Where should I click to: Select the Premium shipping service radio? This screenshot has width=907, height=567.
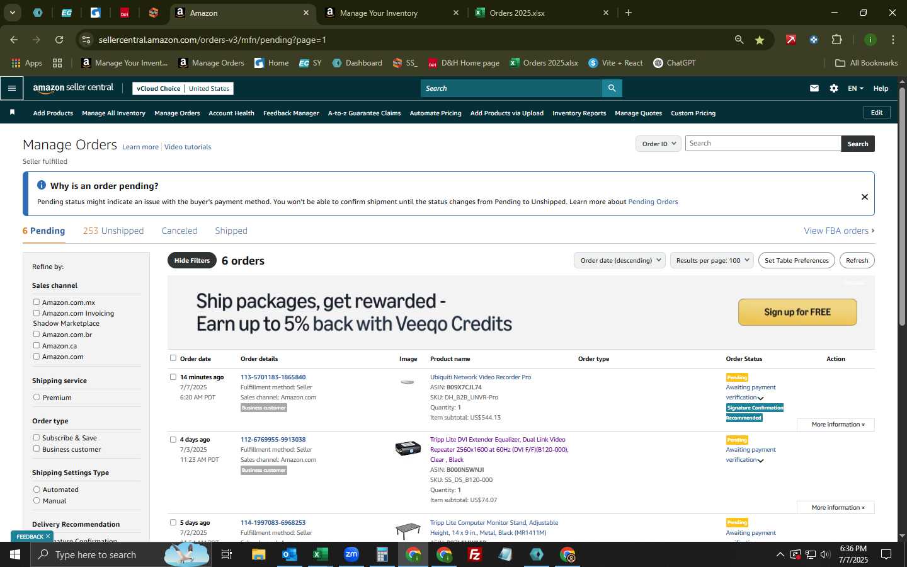coord(37,397)
